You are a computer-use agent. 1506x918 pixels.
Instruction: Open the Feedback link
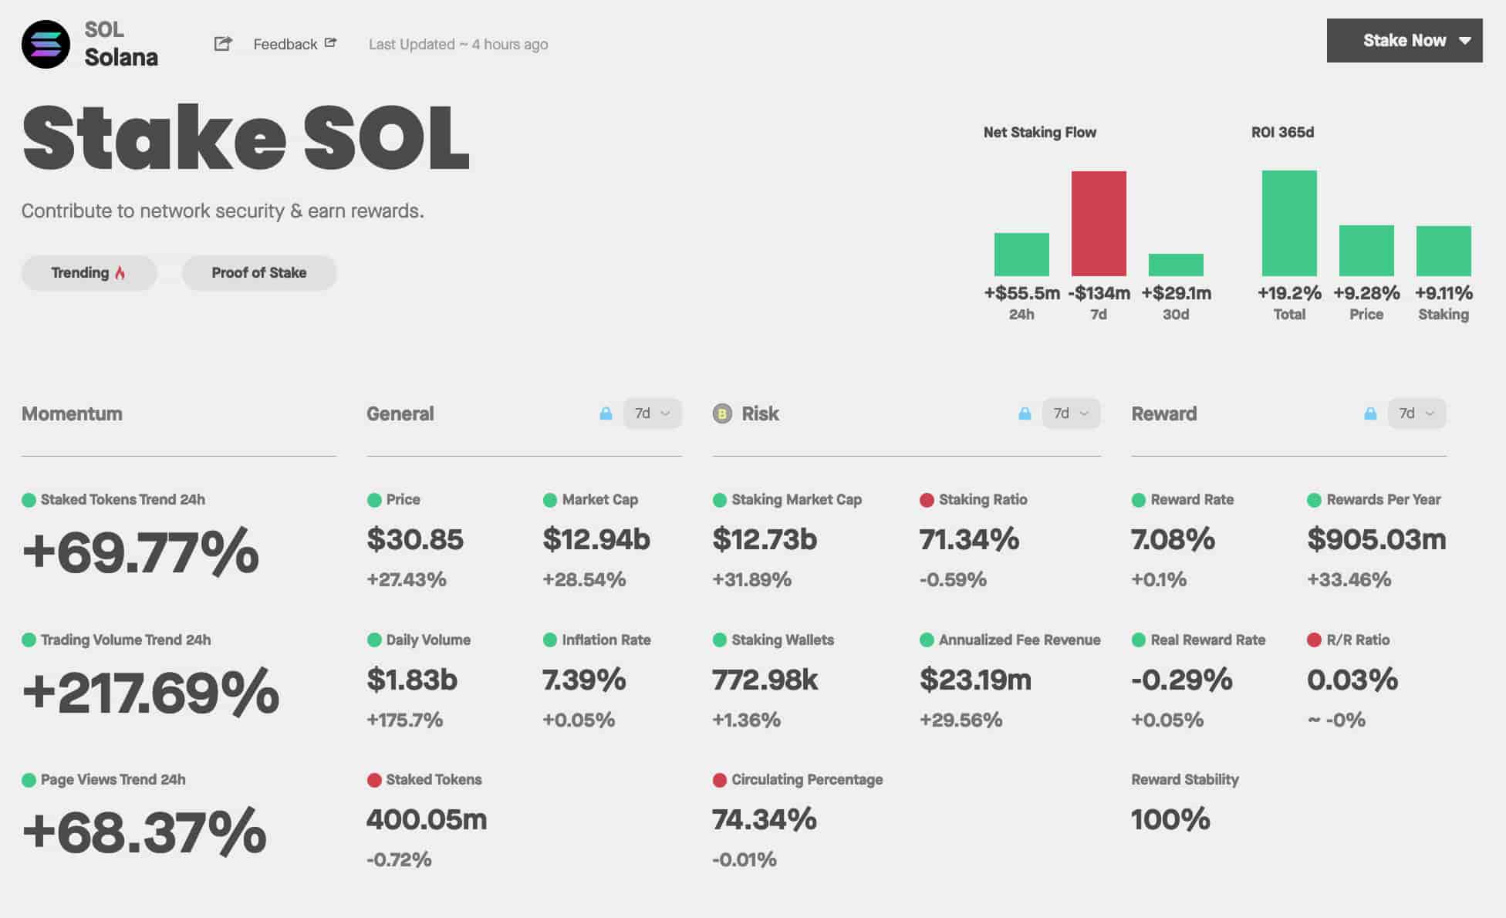pyautogui.click(x=285, y=44)
